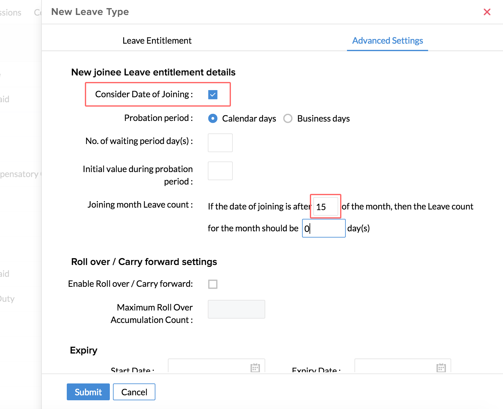Click the Expiry Date input field
The width and height of the screenshot is (503, 409).
(x=395, y=367)
